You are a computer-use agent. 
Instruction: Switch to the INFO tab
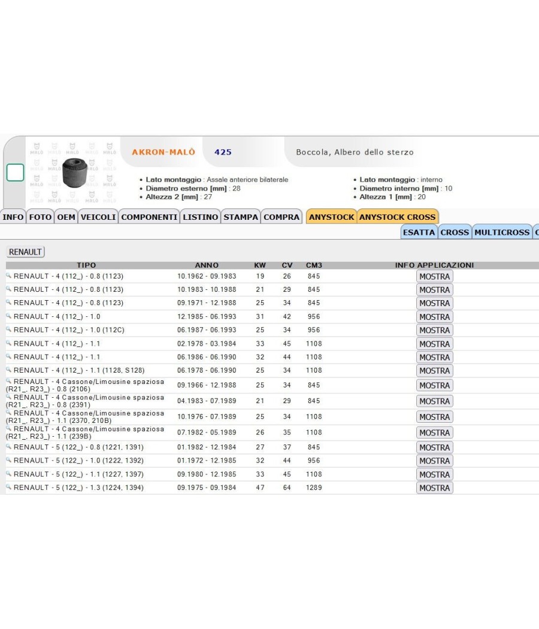pos(13,217)
